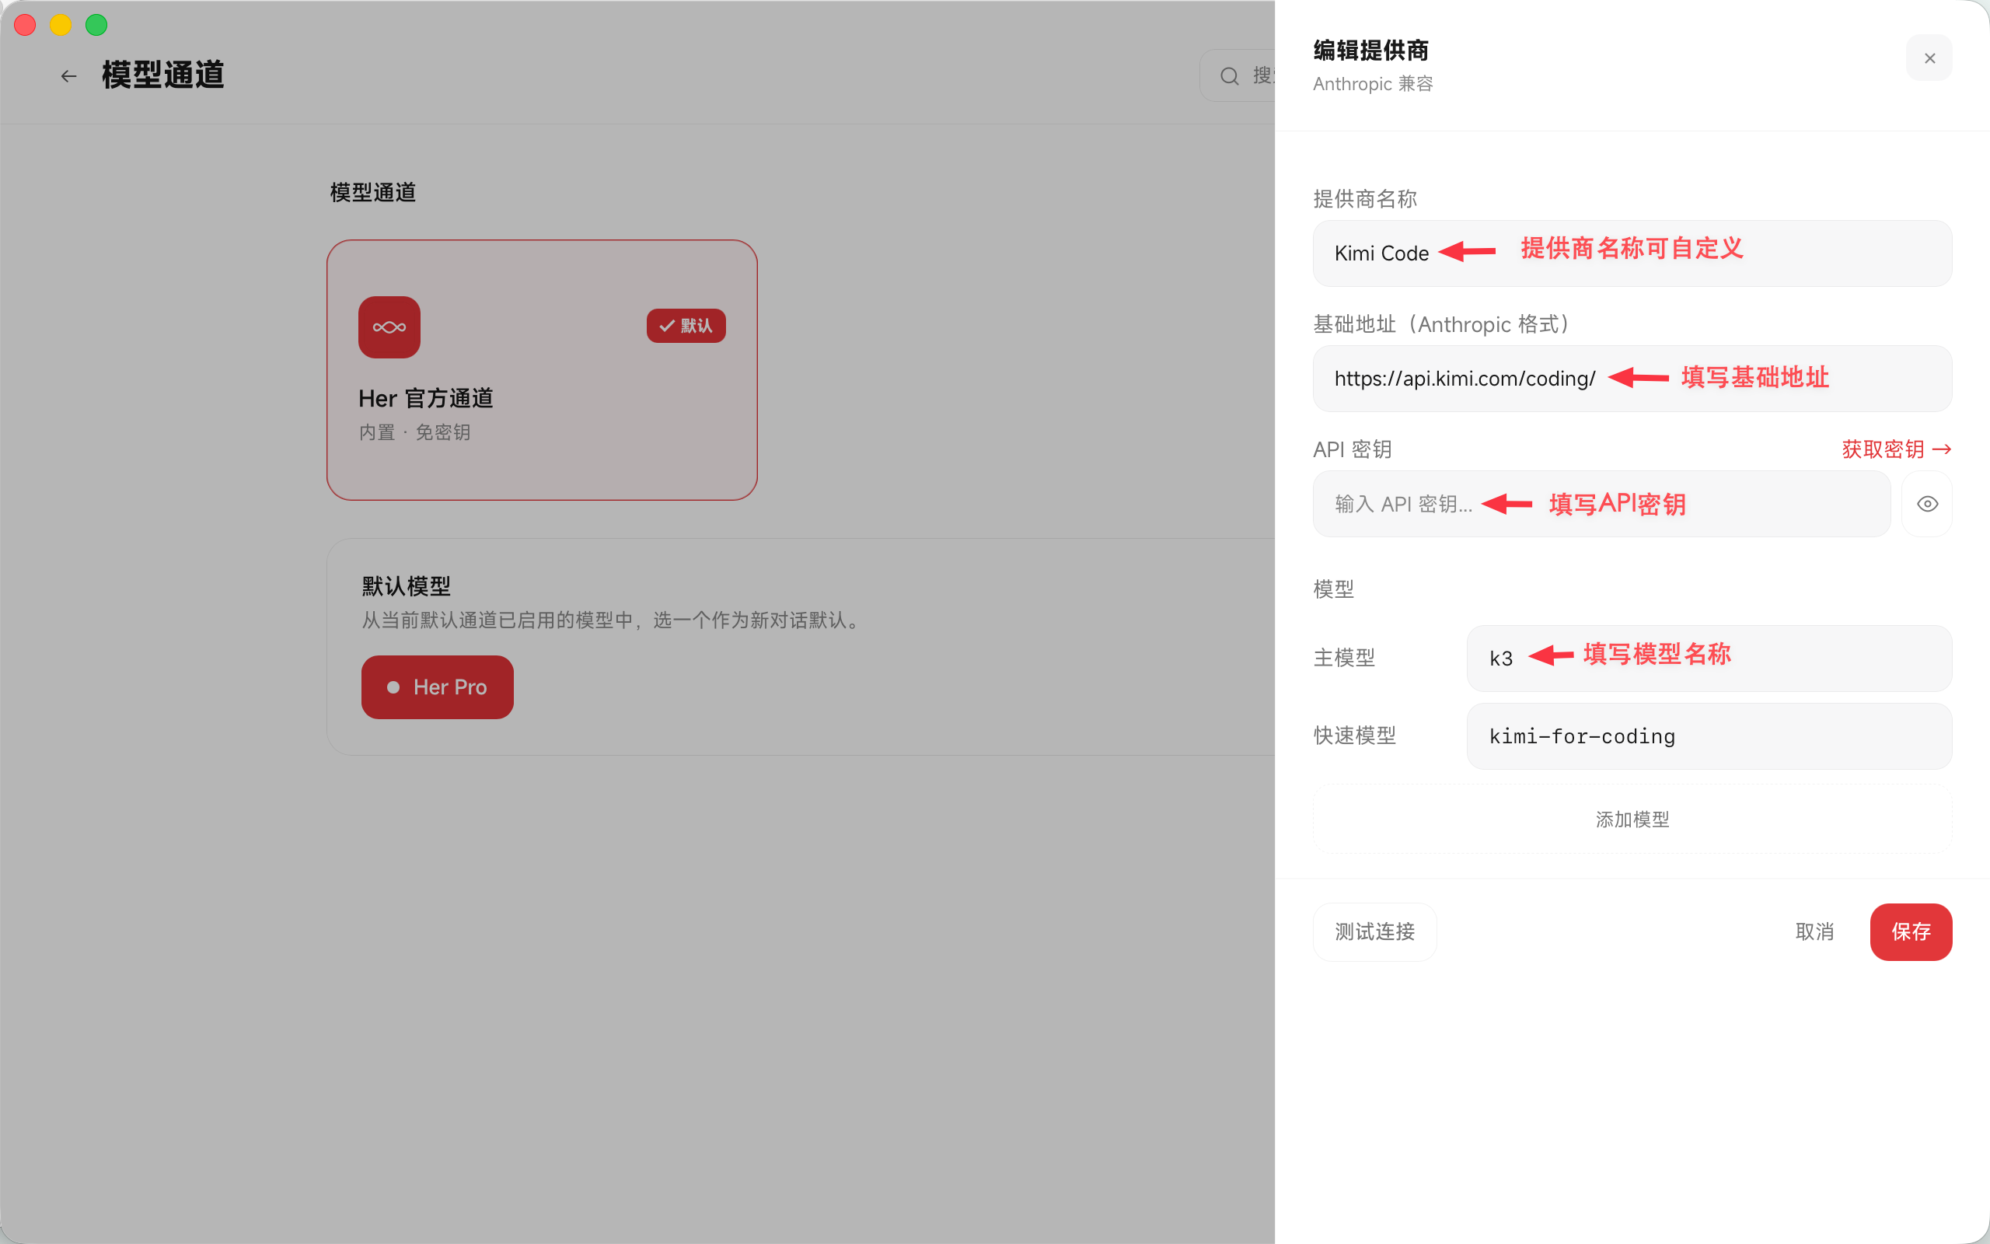Viewport: 1990px width, 1244px height.
Task: Click the macOS yellow minimize button
Action: point(61,25)
